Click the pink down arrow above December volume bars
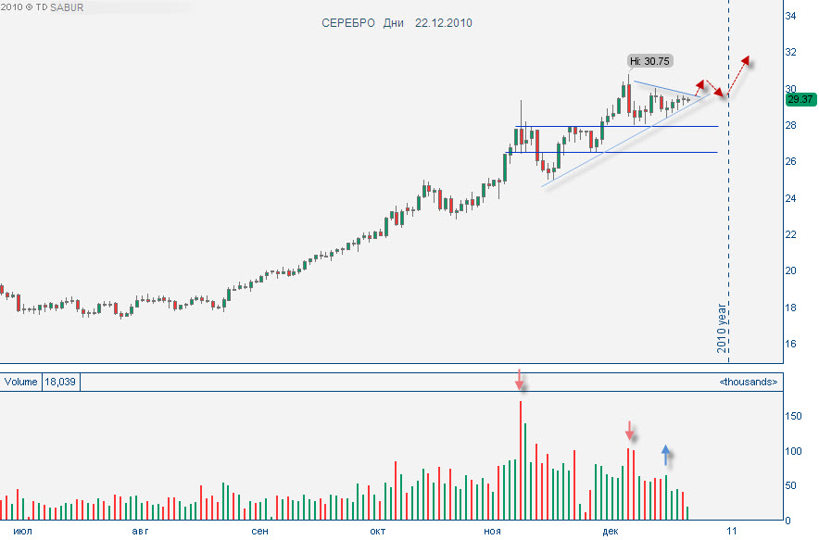The image size is (819, 540). [630, 431]
